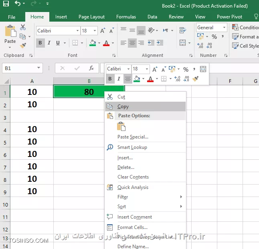Click the Select All corner triangle

click(x=6, y=81)
